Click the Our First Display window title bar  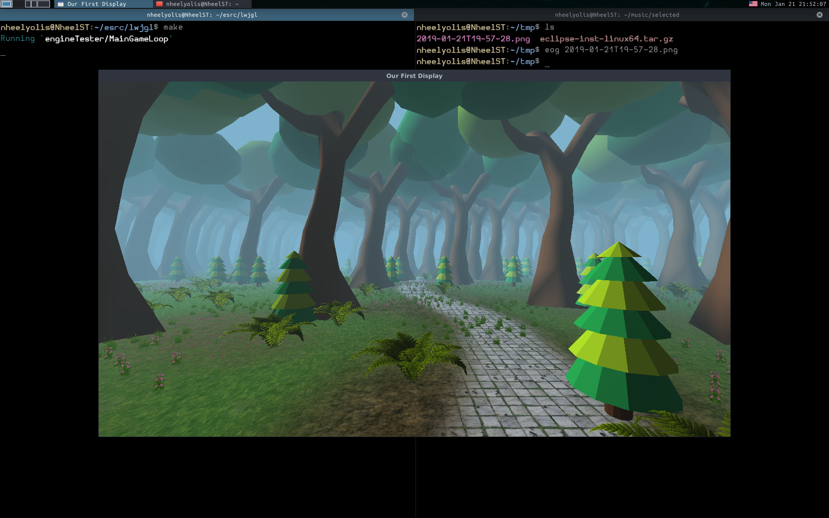click(x=414, y=76)
